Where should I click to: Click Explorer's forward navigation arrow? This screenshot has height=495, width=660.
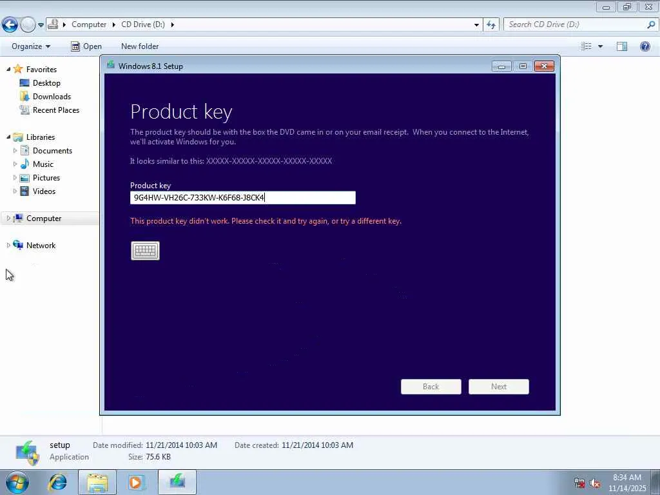(x=28, y=25)
